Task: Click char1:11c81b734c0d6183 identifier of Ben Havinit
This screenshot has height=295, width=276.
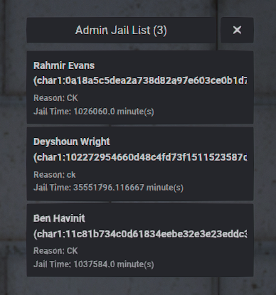Action: [x=140, y=234]
